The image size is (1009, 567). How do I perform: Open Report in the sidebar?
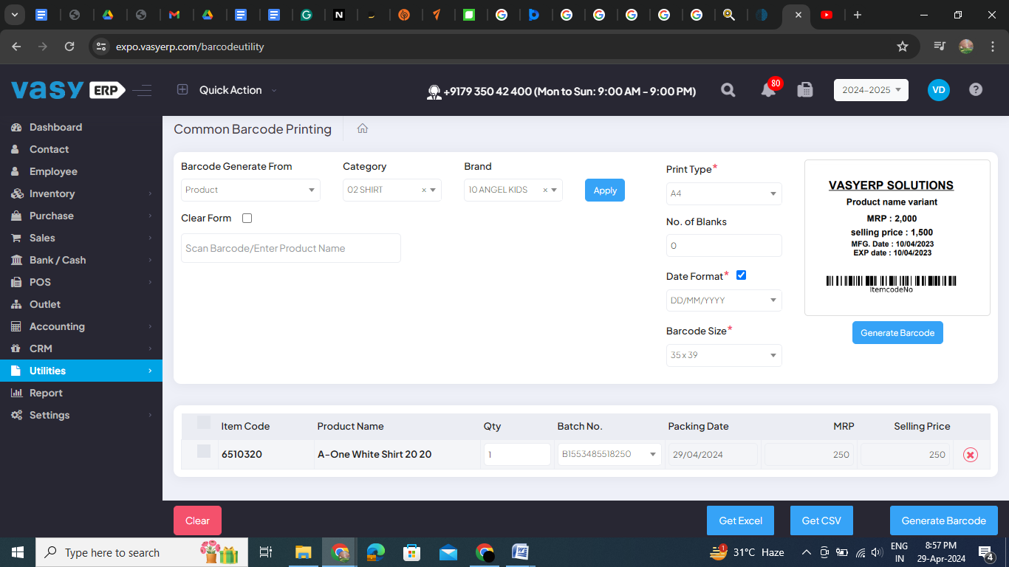(81, 393)
